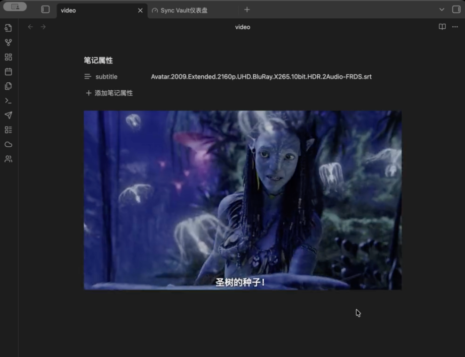Click the subtitle property type icon
Screen dimensions: 465x357
coord(88,77)
